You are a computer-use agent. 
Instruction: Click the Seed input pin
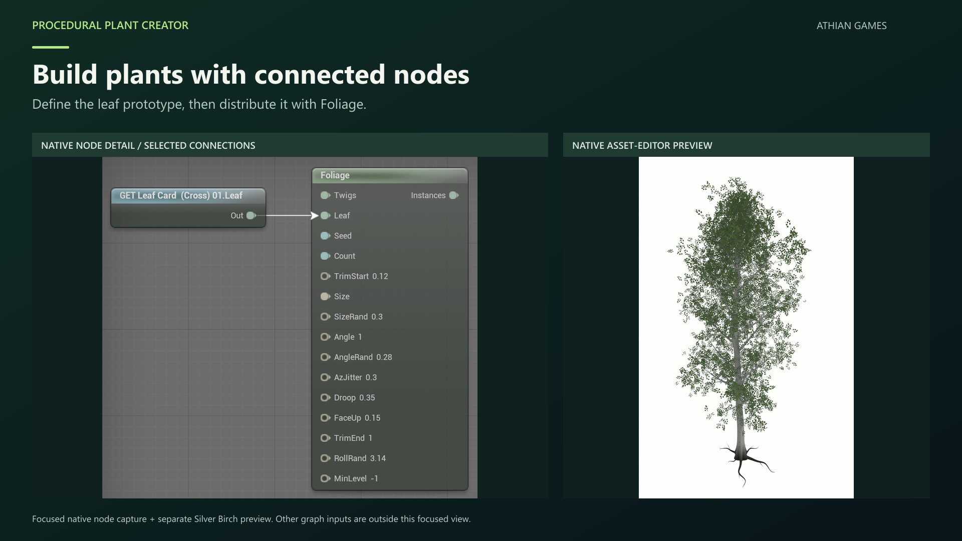325,236
